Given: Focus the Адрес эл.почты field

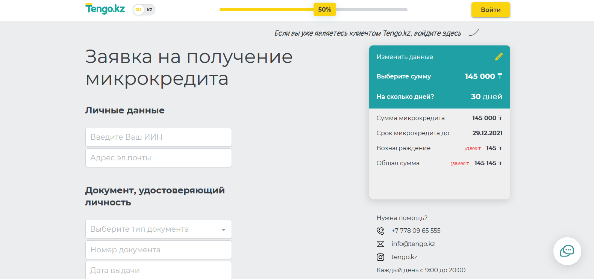Looking at the screenshot, I should click(159, 158).
